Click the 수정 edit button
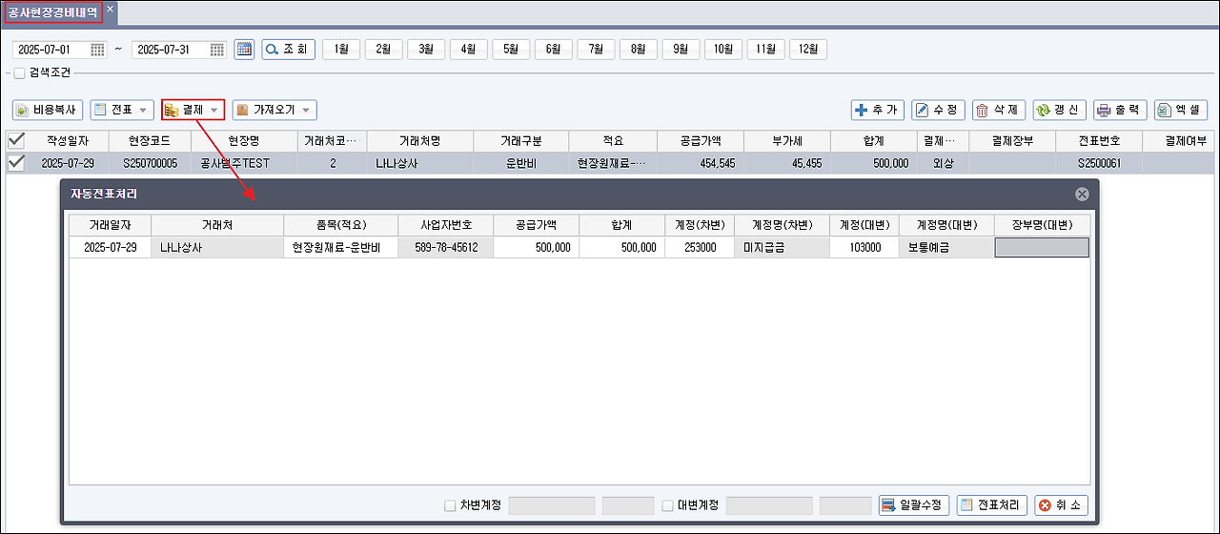 [938, 111]
